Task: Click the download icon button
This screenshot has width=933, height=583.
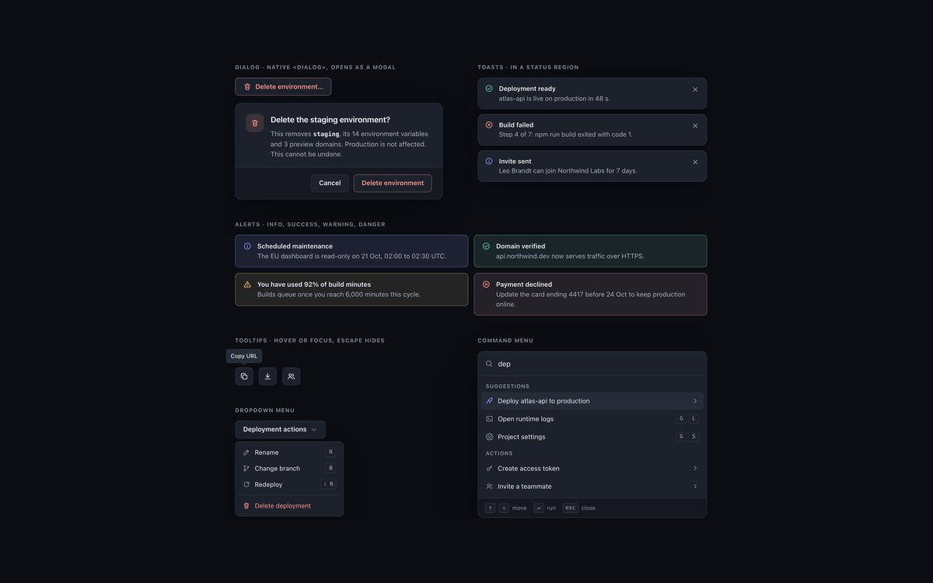Action: 267,376
